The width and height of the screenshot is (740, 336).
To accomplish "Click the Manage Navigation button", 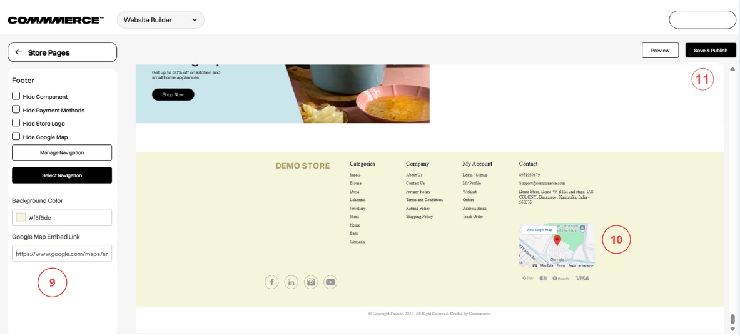I will click(x=62, y=152).
